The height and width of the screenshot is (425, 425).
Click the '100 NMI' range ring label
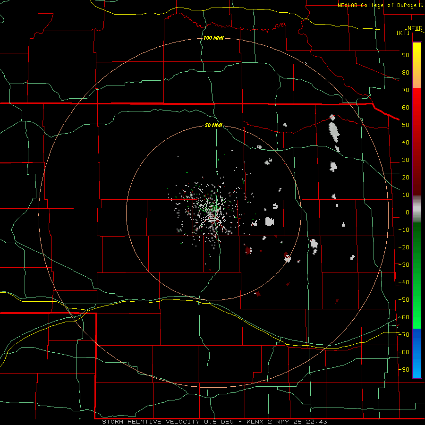pos(213,38)
